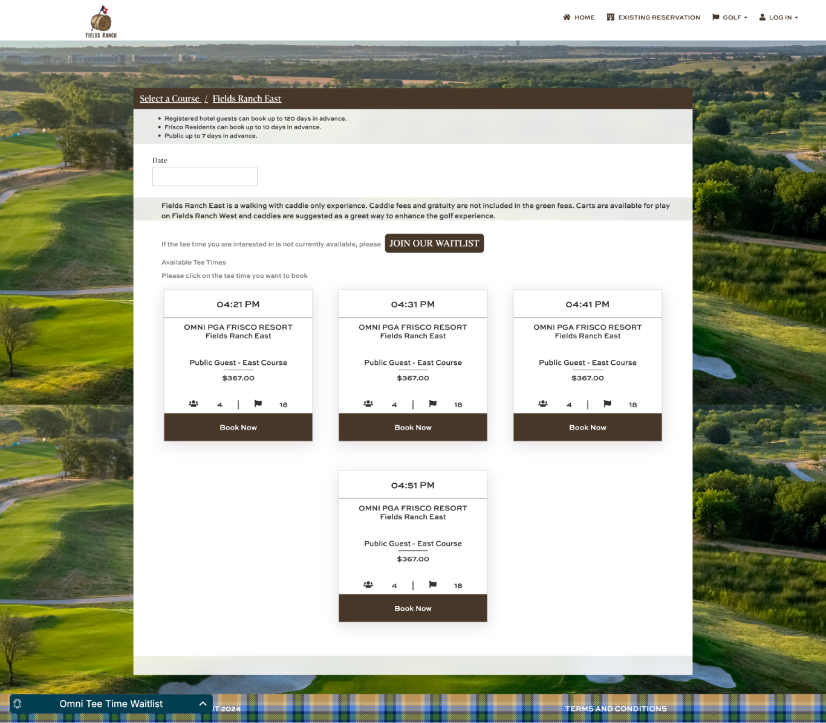Screen dimensions: 826x723
Task: Select the 04:31 PM time heading
Action: click(413, 304)
